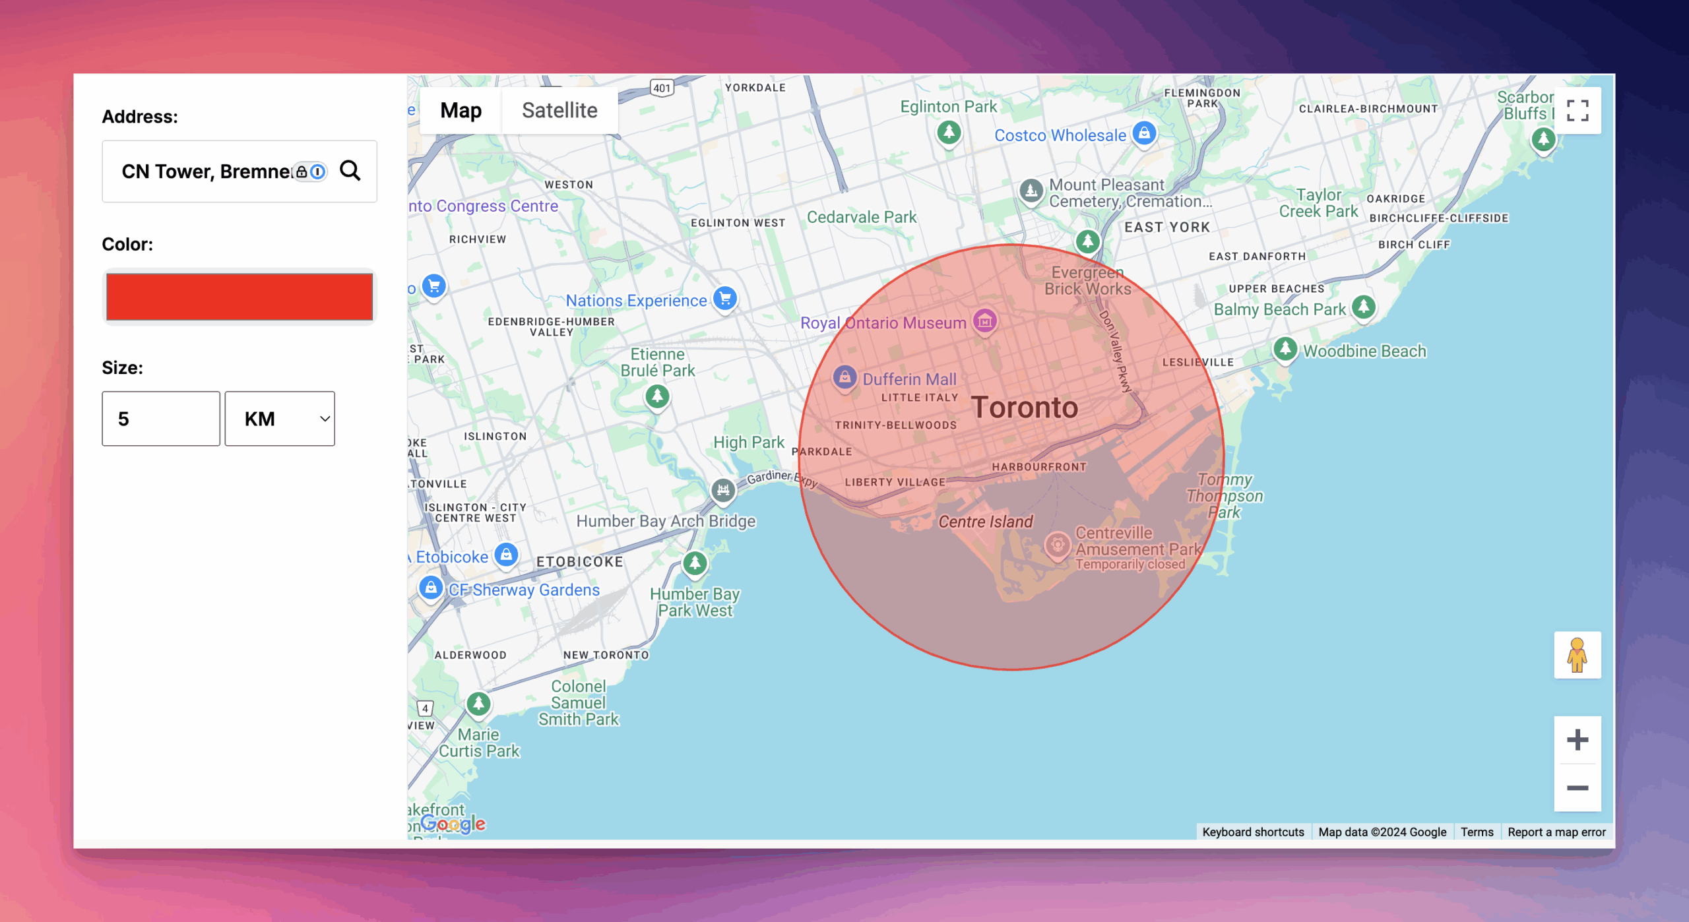Image resolution: width=1689 pixels, height=922 pixels.
Task: Open the Keyboard shortcuts button
Action: pyautogui.click(x=1252, y=832)
